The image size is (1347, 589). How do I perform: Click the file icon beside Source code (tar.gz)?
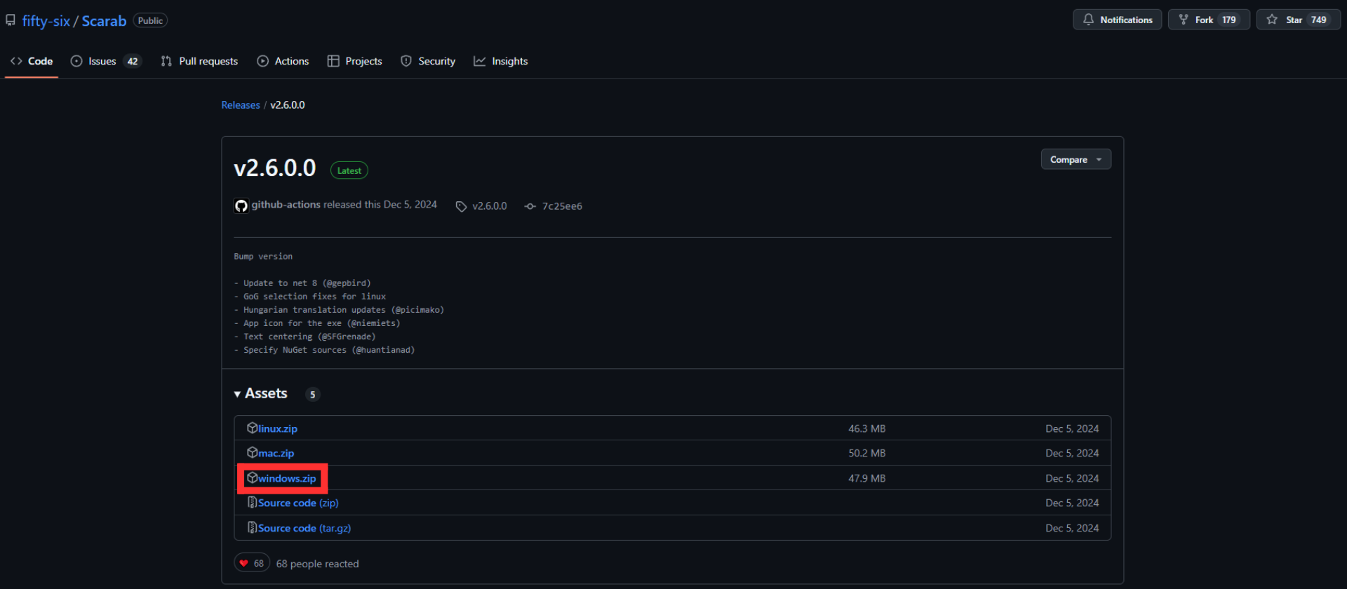click(x=252, y=528)
